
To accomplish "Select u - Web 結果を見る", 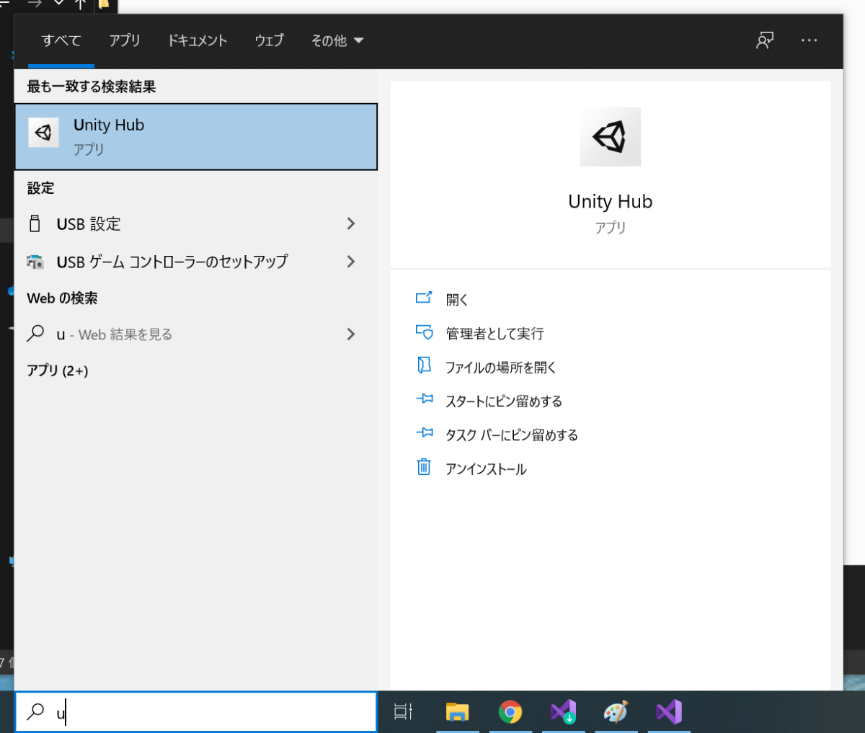I will point(195,334).
